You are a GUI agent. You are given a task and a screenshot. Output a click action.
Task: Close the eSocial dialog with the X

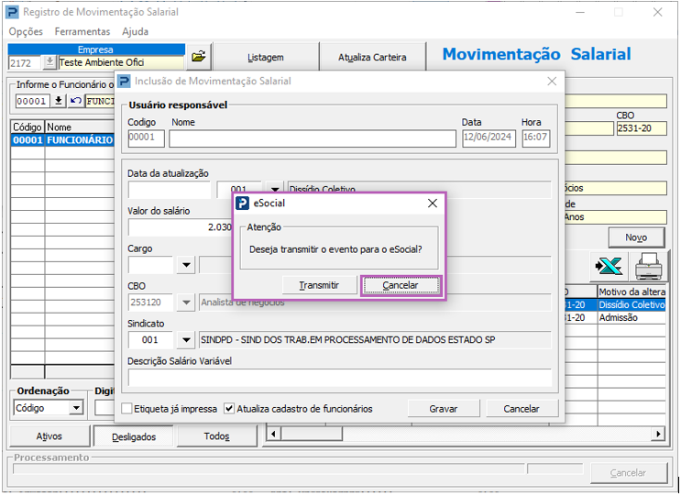click(433, 204)
